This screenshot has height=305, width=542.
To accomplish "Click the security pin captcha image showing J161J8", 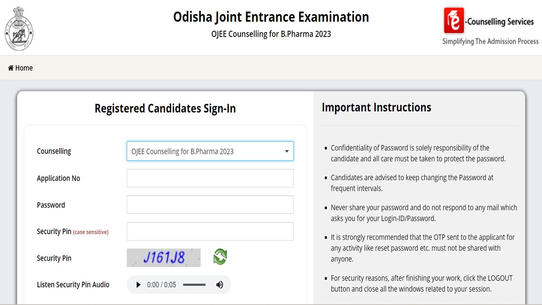I will (164, 257).
